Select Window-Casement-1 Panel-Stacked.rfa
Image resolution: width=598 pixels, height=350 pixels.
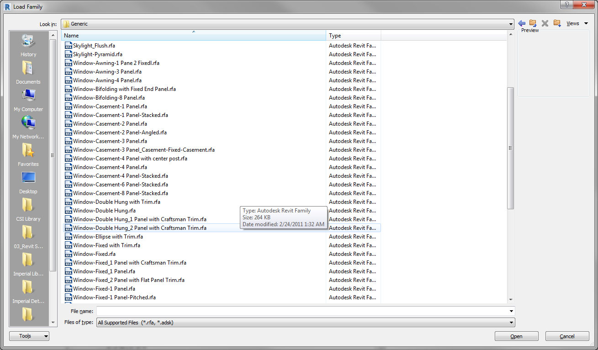[x=121, y=115]
